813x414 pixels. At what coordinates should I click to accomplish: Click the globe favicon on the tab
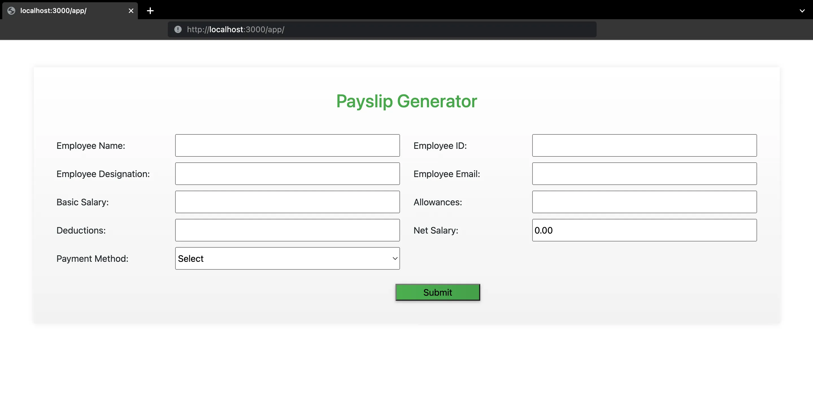(x=11, y=11)
